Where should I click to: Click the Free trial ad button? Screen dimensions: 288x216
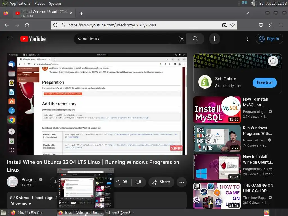(x=265, y=82)
